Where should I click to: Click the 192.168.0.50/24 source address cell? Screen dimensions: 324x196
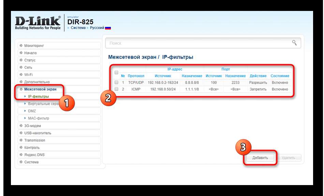point(163,89)
